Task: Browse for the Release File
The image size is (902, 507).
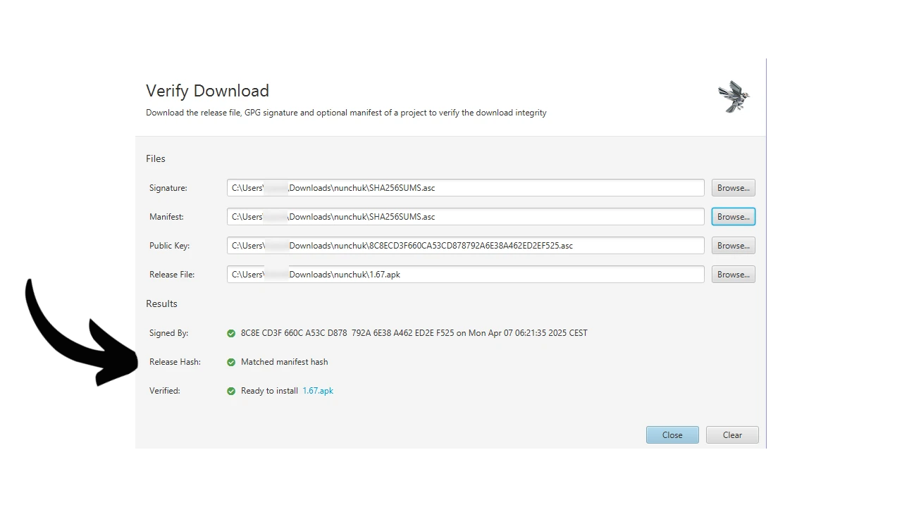Action: 733,275
